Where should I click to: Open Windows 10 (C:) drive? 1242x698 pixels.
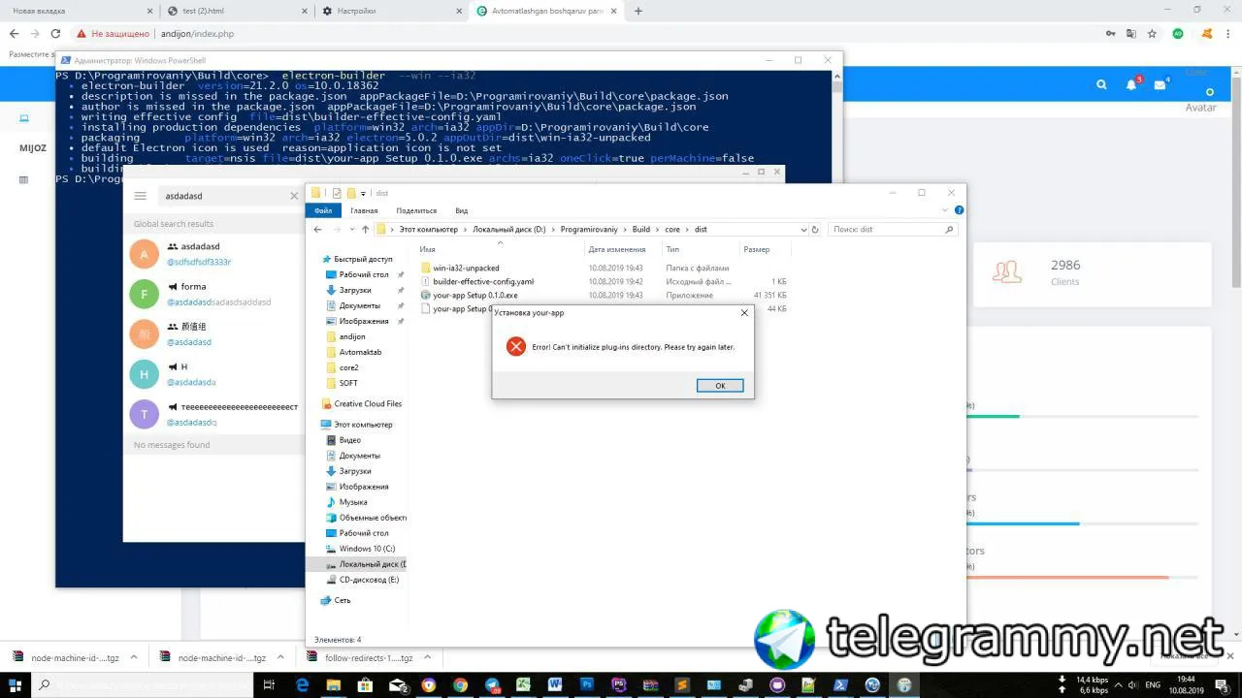coord(367,549)
